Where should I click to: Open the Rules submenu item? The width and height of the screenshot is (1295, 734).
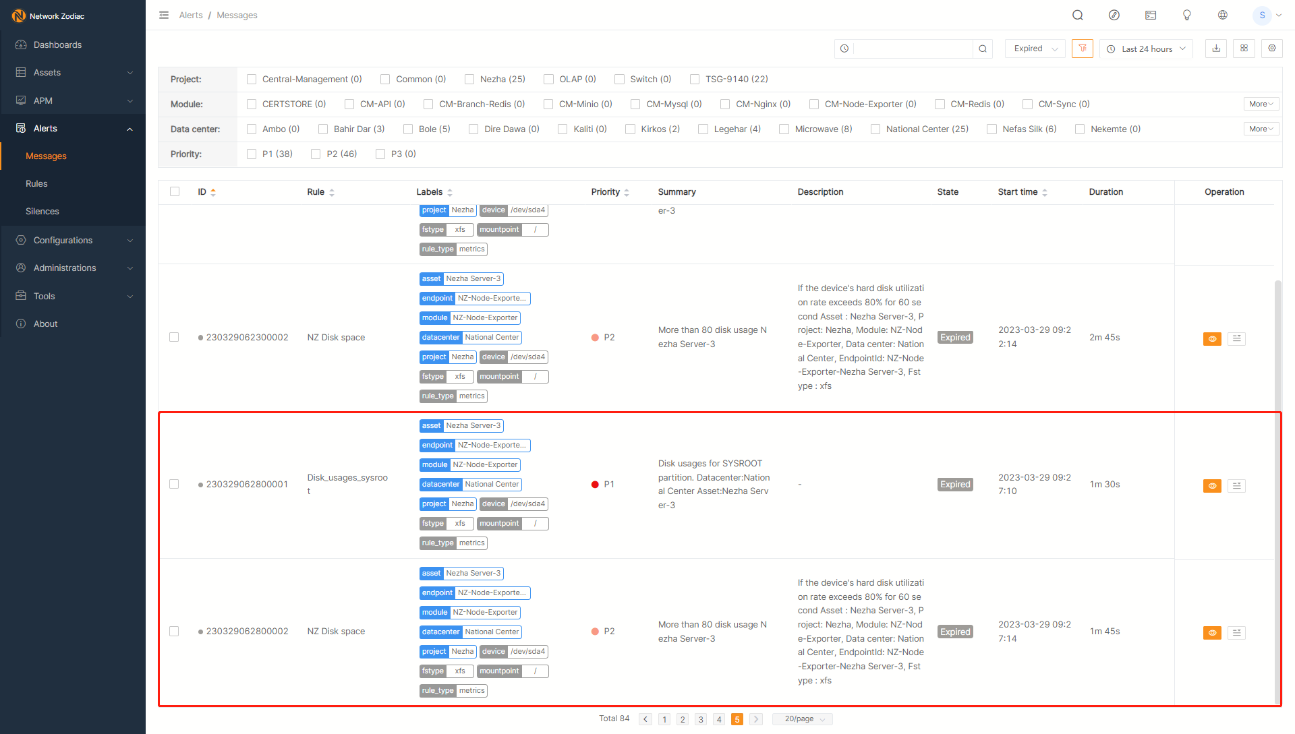click(36, 183)
